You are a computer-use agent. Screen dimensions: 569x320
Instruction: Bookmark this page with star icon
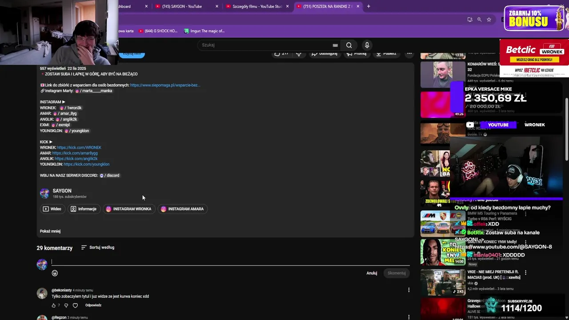tap(489, 20)
